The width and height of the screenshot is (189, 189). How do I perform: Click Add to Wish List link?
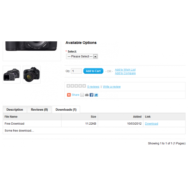pos(125,70)
